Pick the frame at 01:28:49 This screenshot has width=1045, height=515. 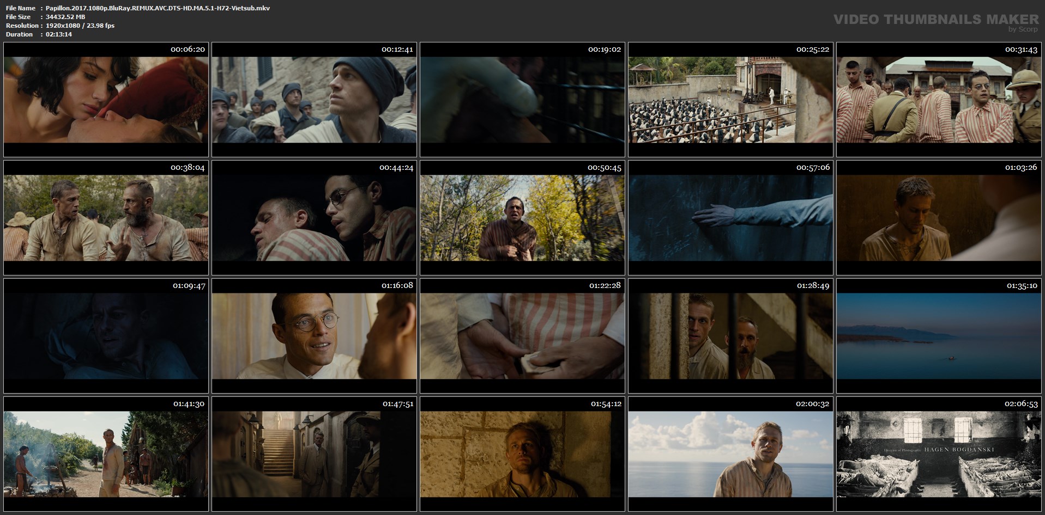(730, 336)
